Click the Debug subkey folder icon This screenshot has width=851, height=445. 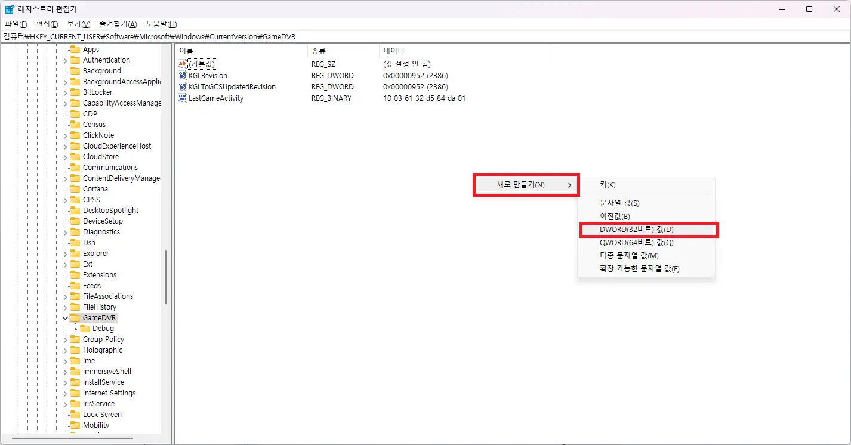85,329
